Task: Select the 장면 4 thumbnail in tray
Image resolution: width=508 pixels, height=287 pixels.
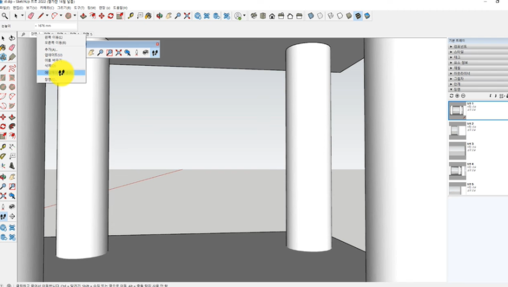Action: (457, 170)
